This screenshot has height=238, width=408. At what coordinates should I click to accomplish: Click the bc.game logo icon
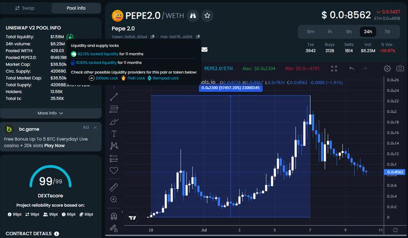[x=9, y=129]
